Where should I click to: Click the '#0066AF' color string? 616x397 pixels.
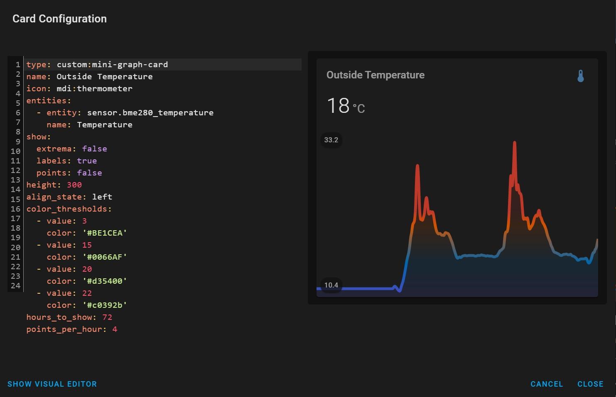click(105, 257)
